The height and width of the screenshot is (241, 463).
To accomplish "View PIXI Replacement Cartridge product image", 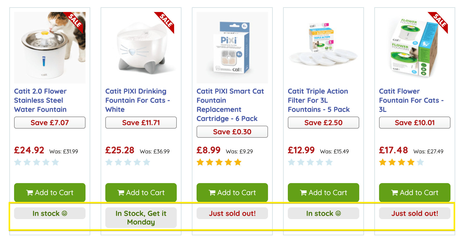I will point(232,48).
